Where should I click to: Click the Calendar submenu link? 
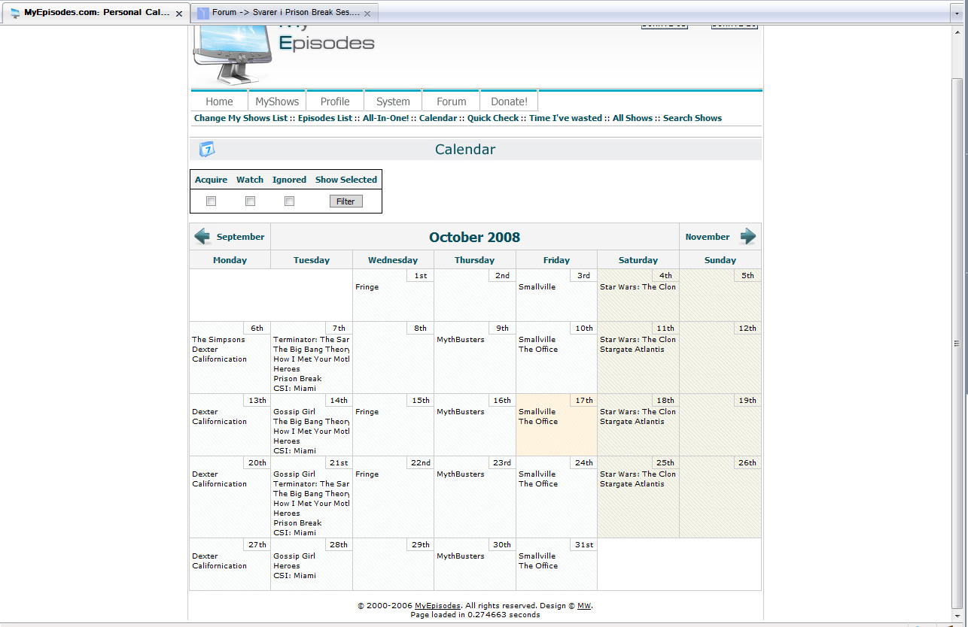(x=438, y=118)
